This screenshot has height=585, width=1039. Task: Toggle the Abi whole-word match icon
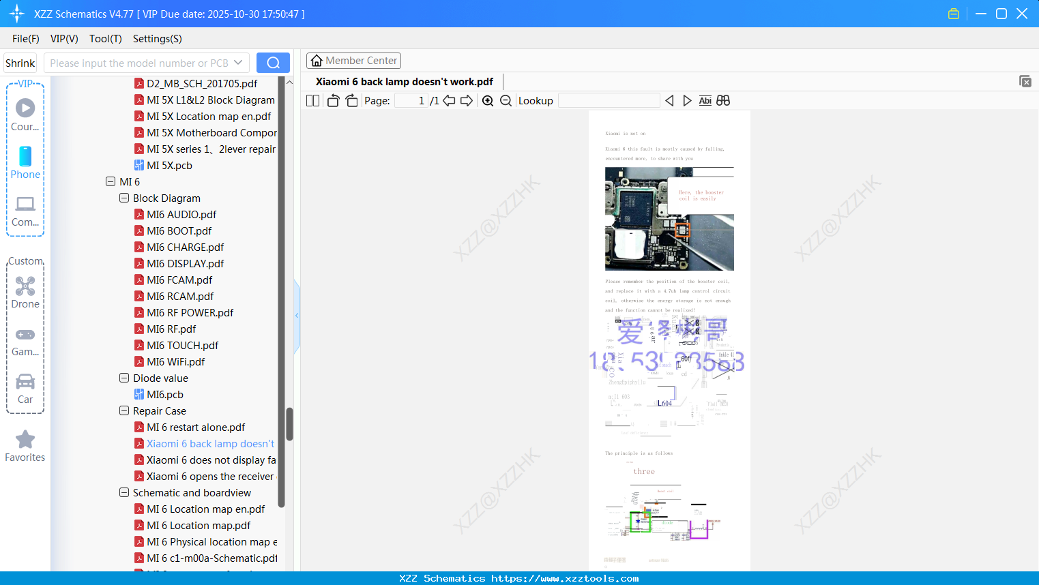click(x=705, y=101)
